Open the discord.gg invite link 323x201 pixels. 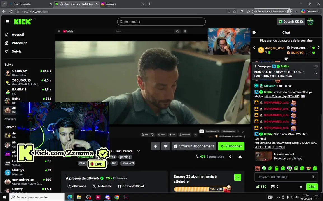tap(284, 96)
